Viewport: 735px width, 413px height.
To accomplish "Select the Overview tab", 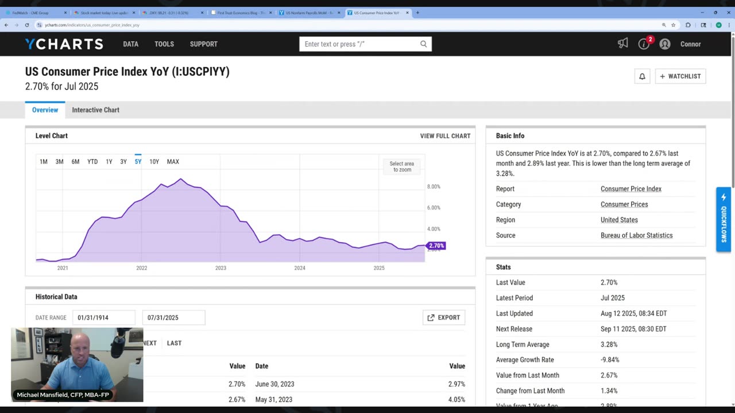I will click(45, 110).
